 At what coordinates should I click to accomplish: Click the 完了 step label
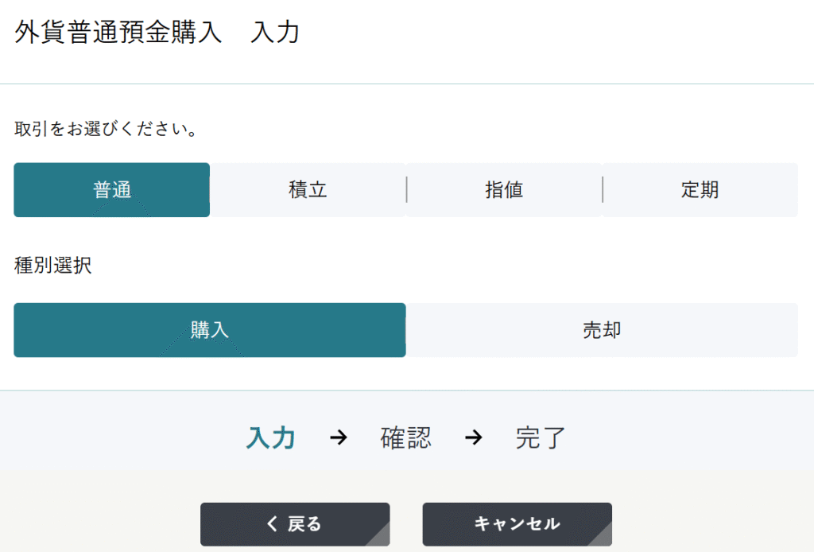pos(541,437)
